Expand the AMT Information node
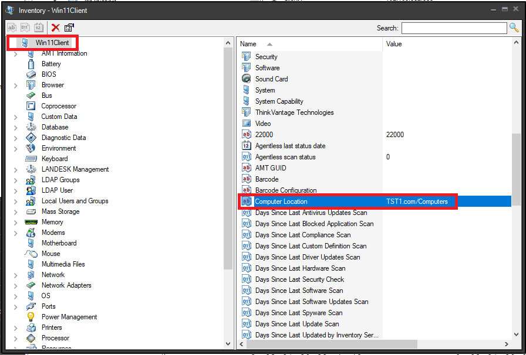This screenshot has width=526, height=355. pos(16,54)
